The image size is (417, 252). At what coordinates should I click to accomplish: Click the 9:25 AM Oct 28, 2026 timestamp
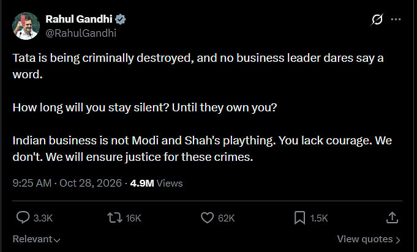[x=67, y=183]
